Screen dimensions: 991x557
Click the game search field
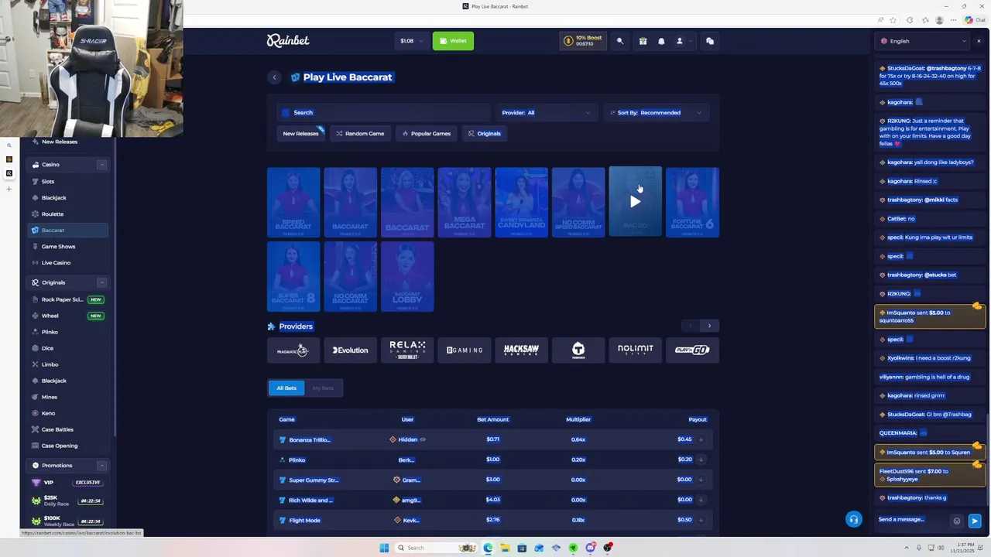(384, 113)
